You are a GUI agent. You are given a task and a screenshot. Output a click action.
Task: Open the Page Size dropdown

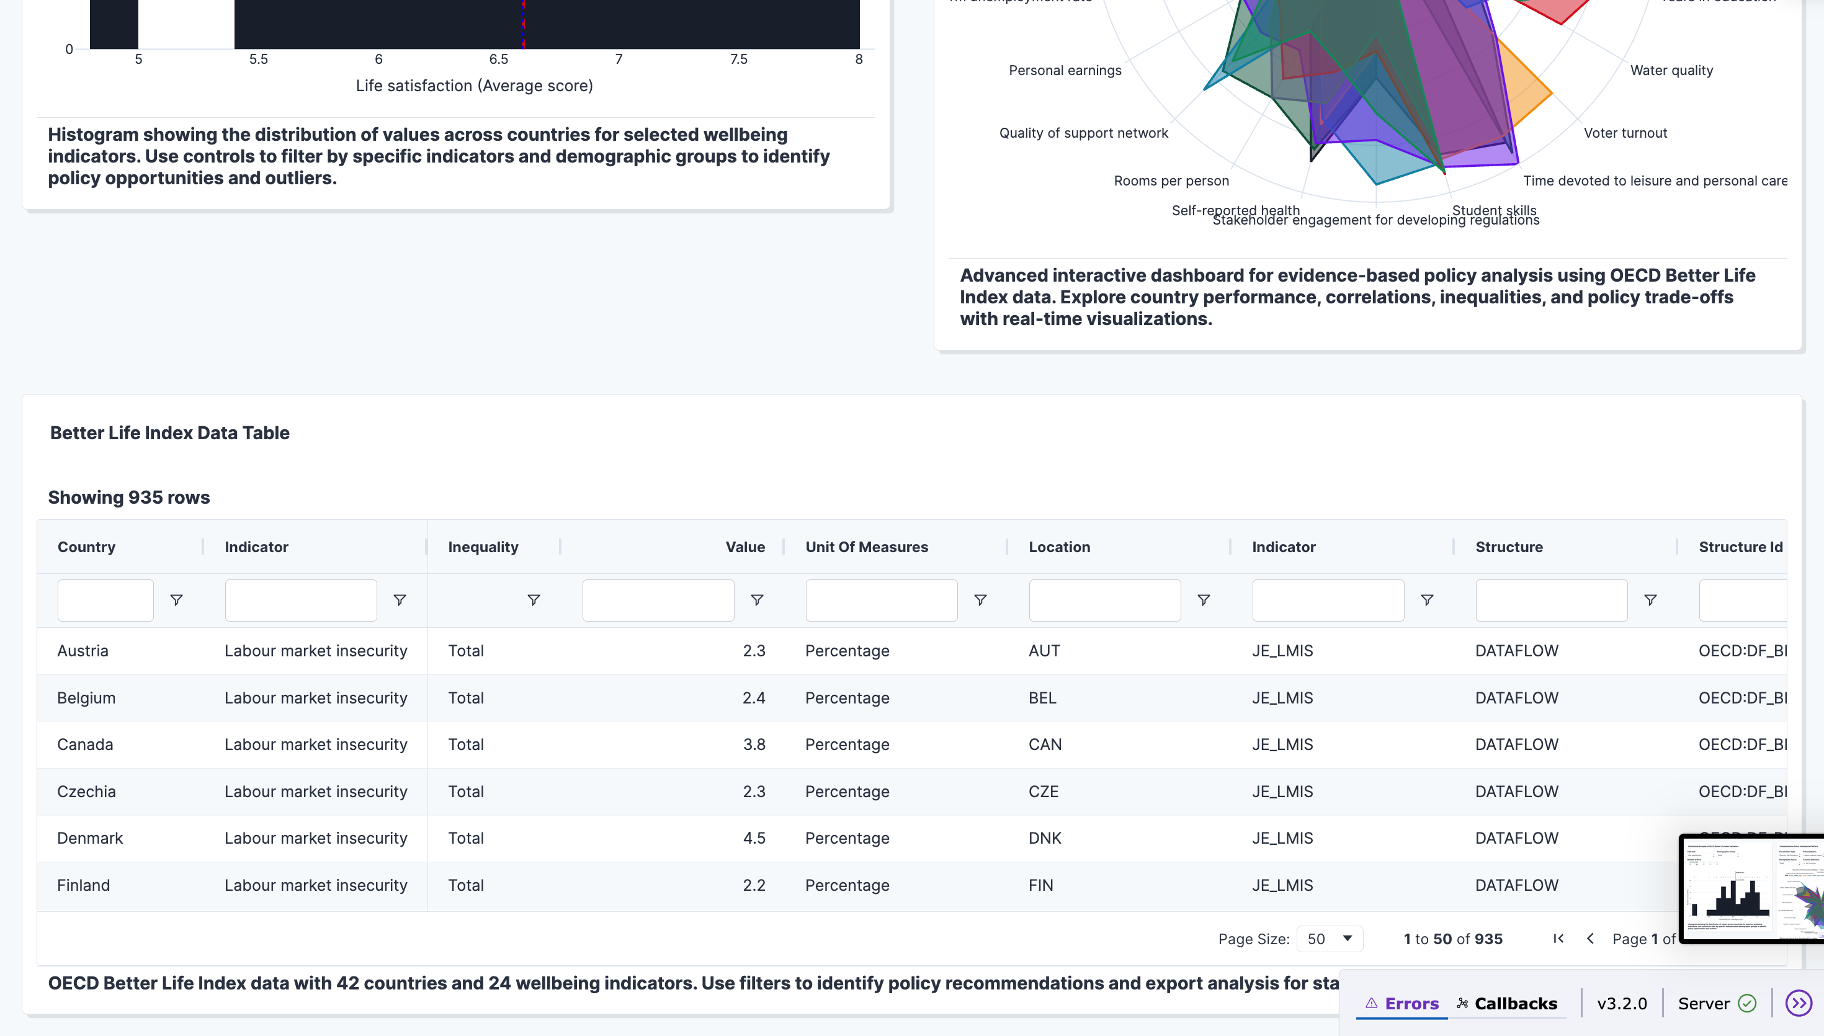pyautogui.click(x=1329, y=939)
